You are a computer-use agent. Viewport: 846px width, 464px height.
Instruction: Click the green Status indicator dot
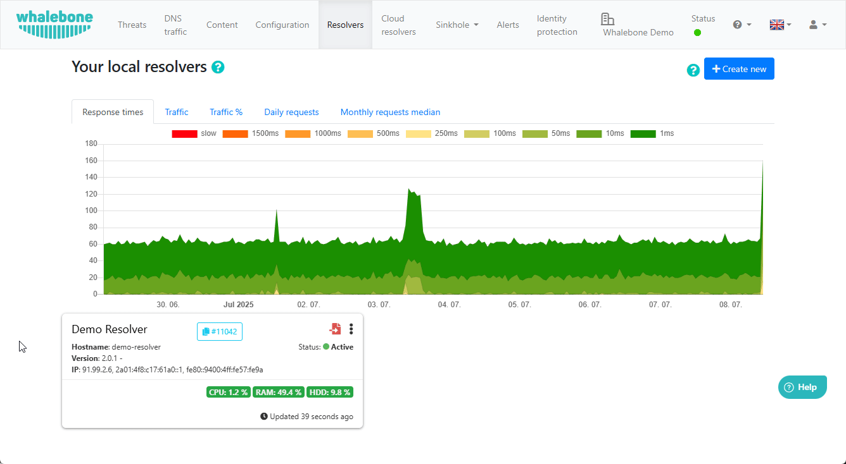click(697, 32)
